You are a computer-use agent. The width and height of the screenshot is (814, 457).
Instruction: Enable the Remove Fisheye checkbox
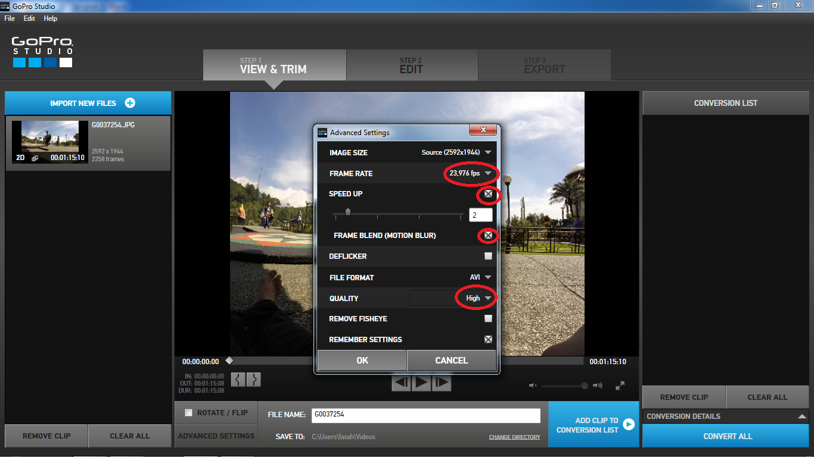[x=488, y=319]
